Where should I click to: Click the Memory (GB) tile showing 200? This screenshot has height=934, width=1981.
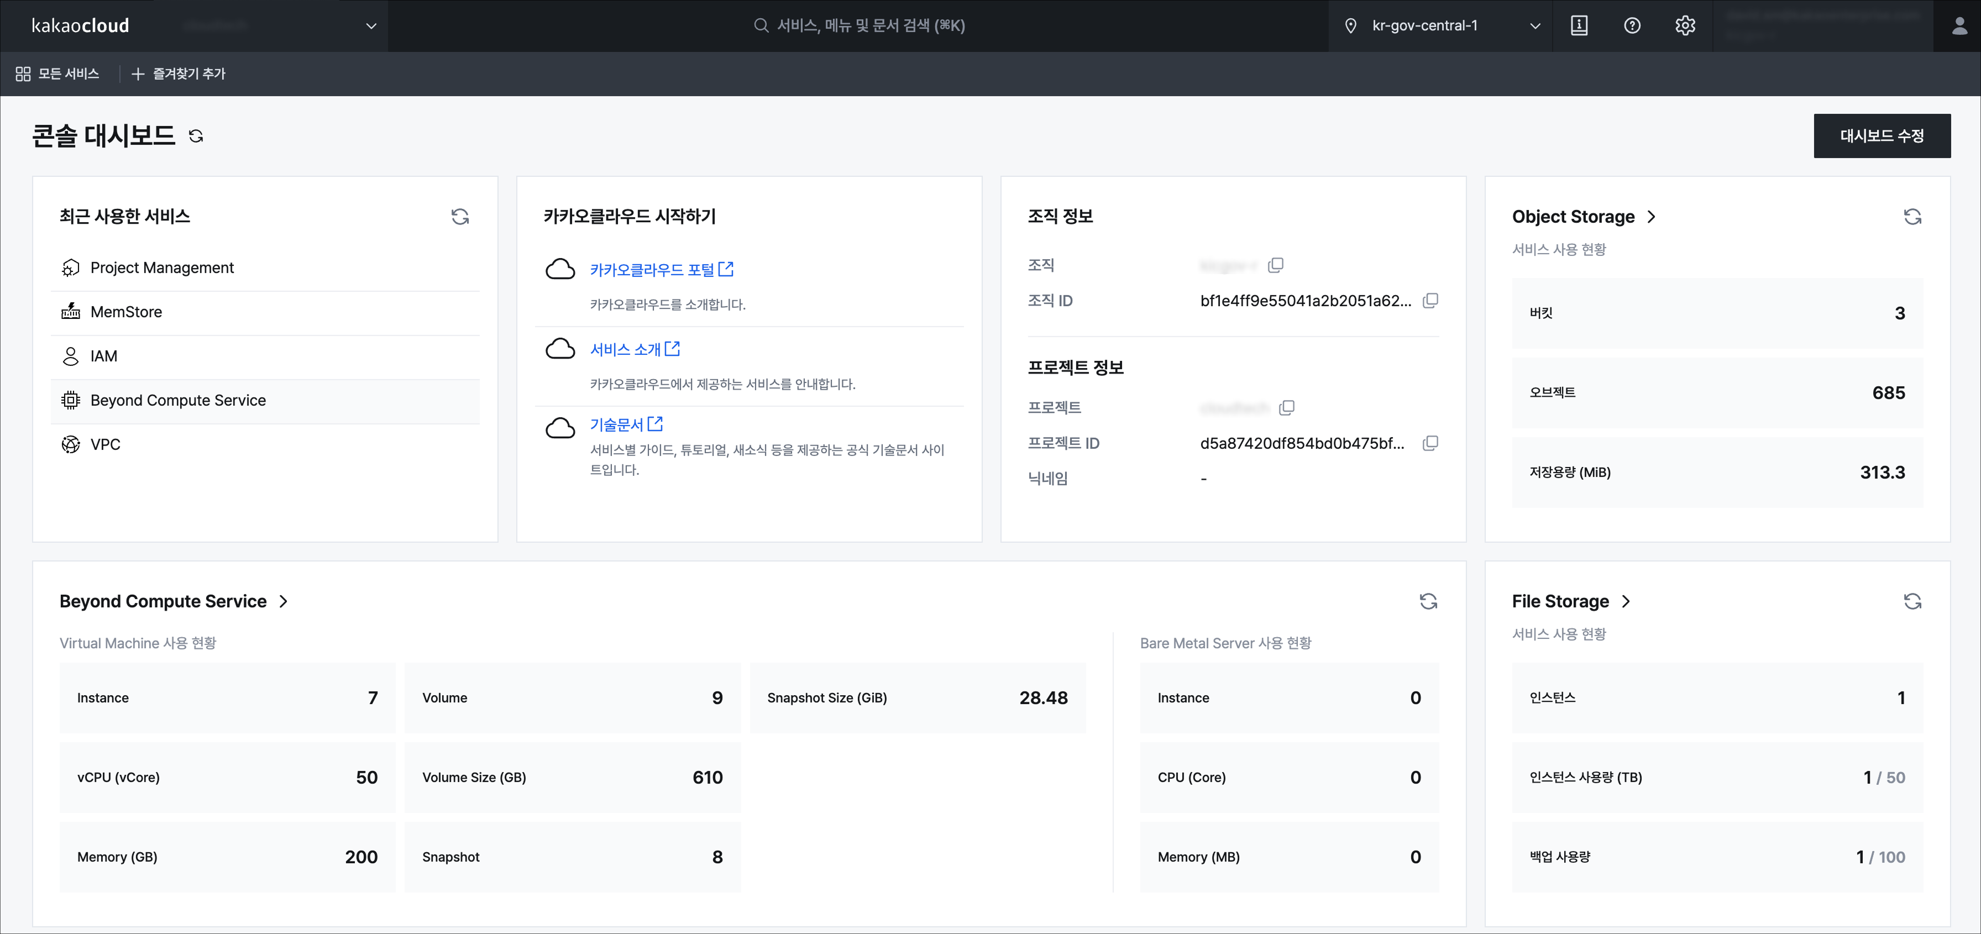coord(228,857)
